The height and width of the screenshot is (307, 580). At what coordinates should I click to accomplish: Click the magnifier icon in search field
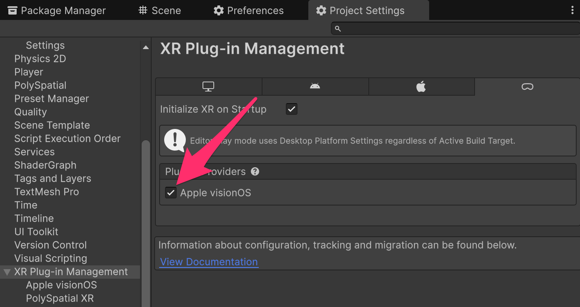coord(338,29)
